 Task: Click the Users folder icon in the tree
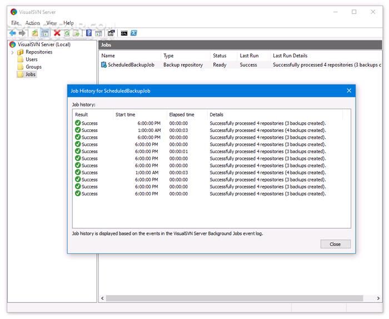tap(21, 60)
